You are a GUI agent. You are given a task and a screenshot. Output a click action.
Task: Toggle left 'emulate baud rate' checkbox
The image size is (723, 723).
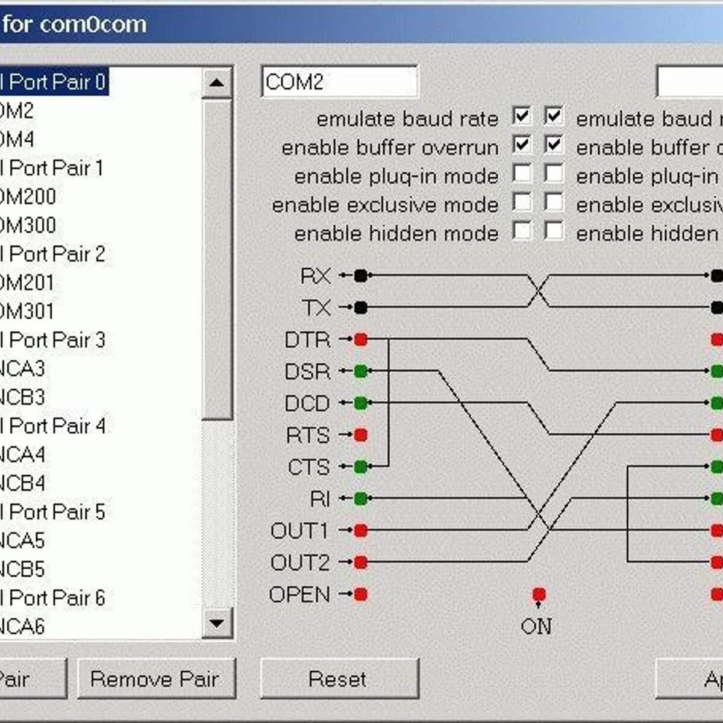point(522,116)
